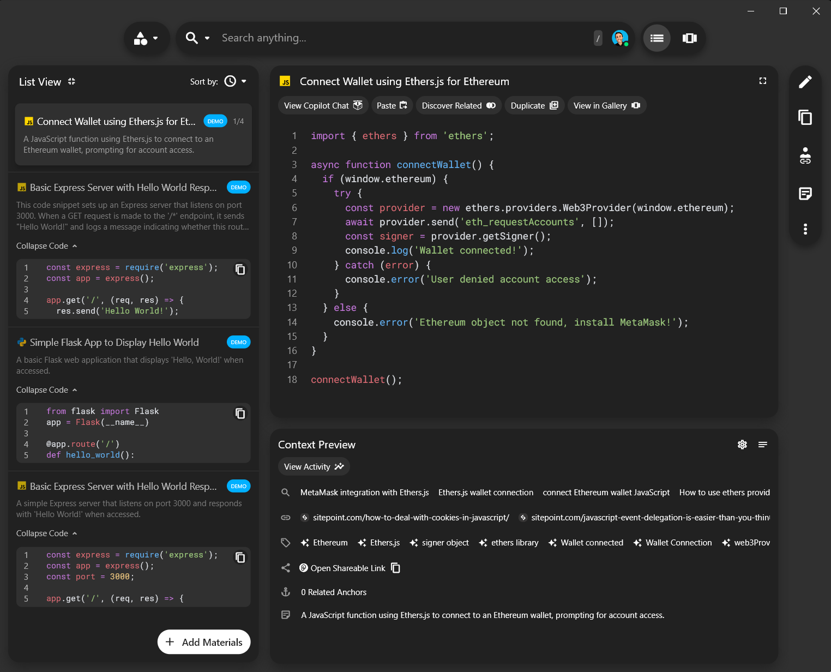Click the user avatar near the search bar
This screenshot has width=831, height=672.
point(620,38)
